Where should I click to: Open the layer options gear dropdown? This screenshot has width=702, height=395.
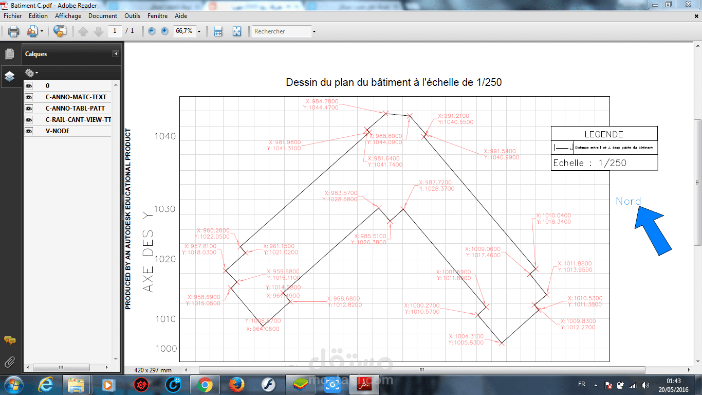[31, 73]
